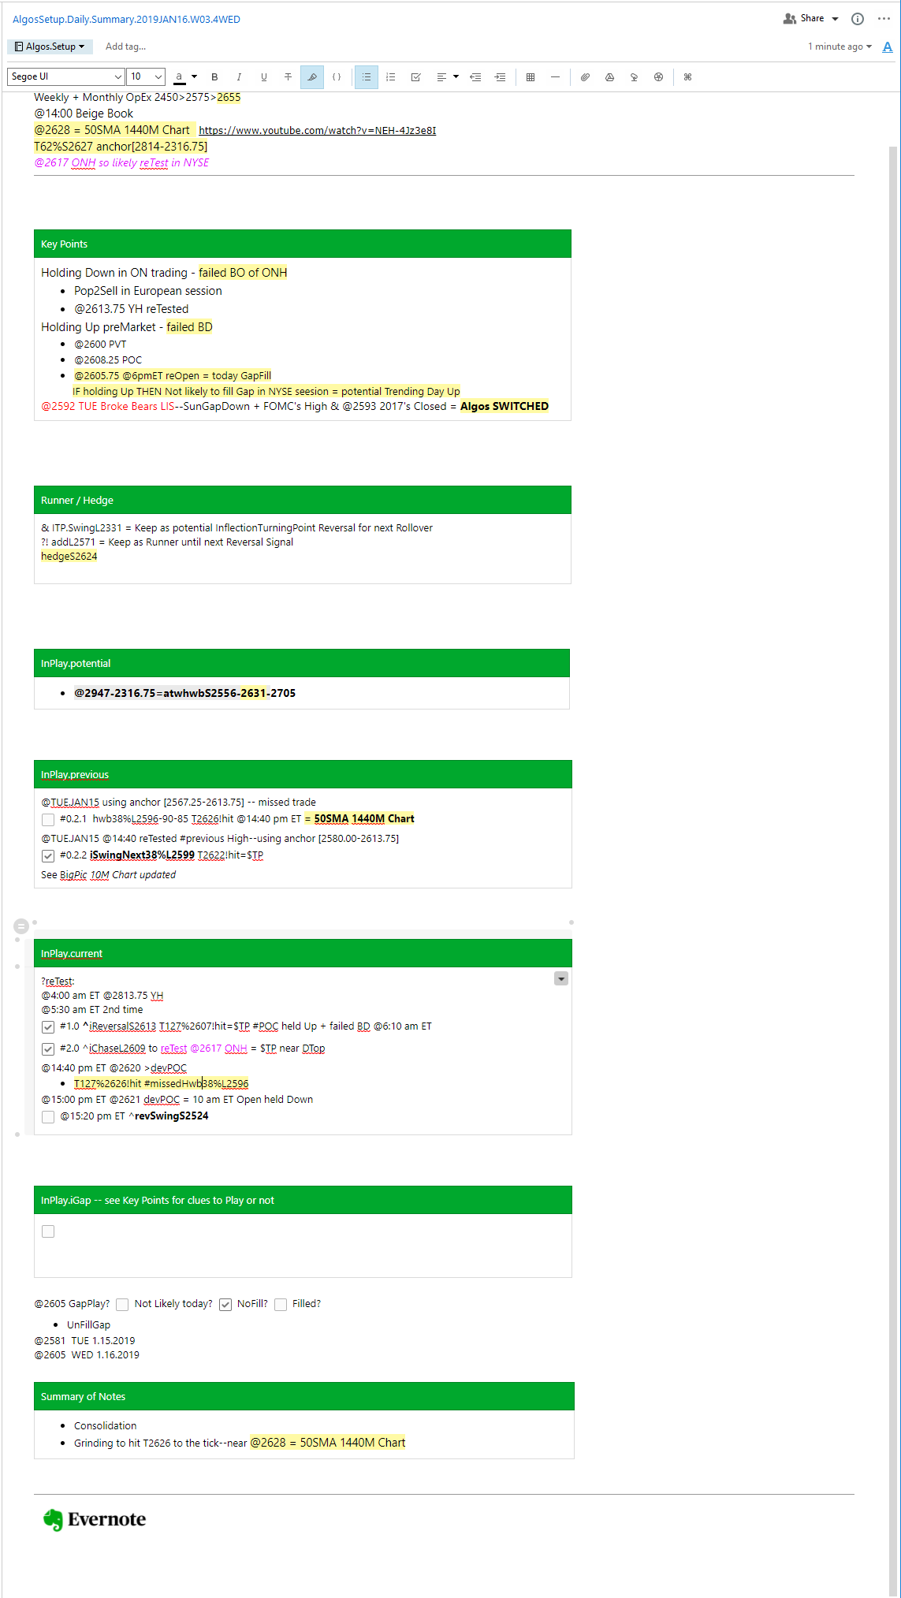Viewport: 901px width, 1598px height.
Task: Uncheck the NoFill? checkbox
Action: 225,1305
